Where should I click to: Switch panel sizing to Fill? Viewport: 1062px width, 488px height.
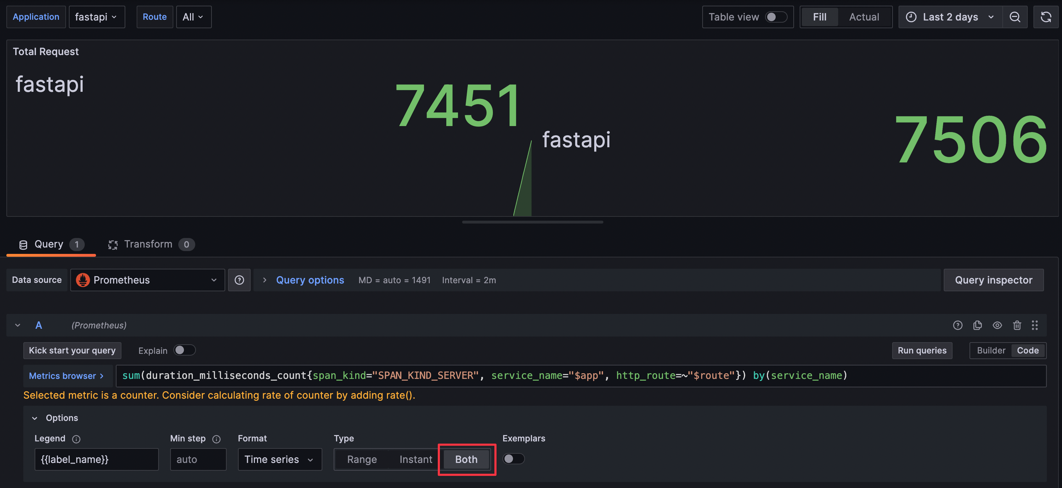(x=819, y=17)
